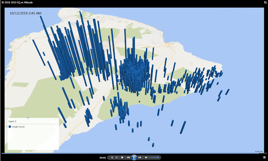Click the volume slider track

click(x=154, y=157)
